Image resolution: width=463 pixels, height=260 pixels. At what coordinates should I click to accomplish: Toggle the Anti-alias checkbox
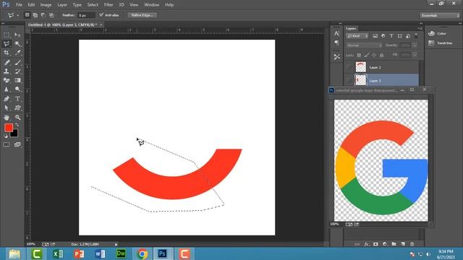(x=101, y=14)
